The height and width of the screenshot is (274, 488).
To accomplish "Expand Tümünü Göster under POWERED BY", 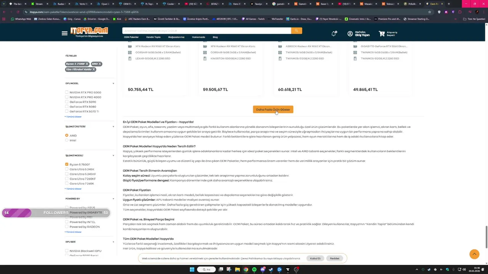I will [x=73, y=232].
